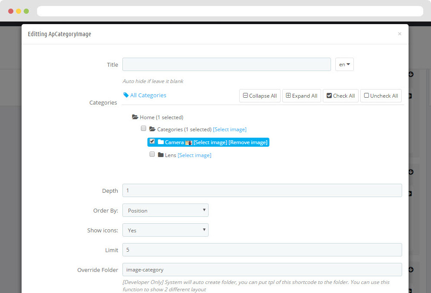Close the Editting ApCategoryImage dialog

tap(400, 34)
